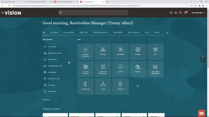Image resolution: width=209 pixels, height=117 pixels.
Task: Select the Me tab
Action: point(44,32)
